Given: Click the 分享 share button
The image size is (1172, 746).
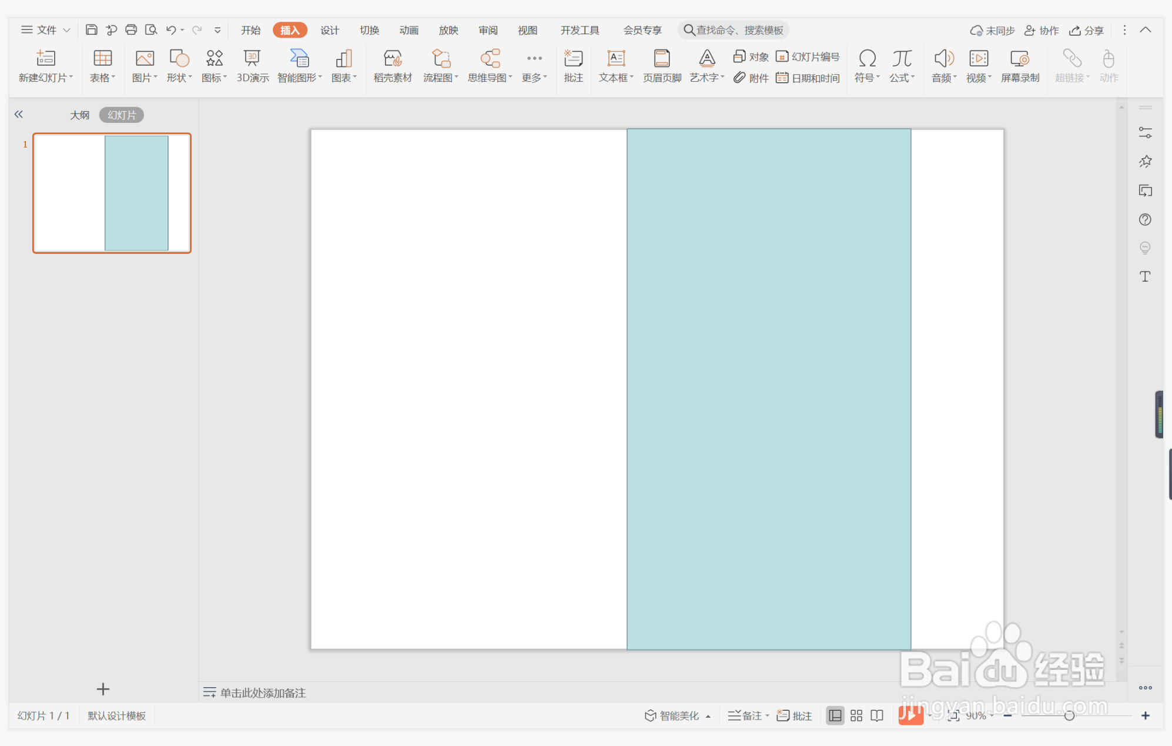Looking at the screenshot, I should pyautogui.click(x=1086, y=30).
